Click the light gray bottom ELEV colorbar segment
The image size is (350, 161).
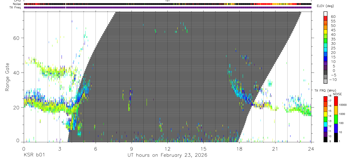click(325, 81)
